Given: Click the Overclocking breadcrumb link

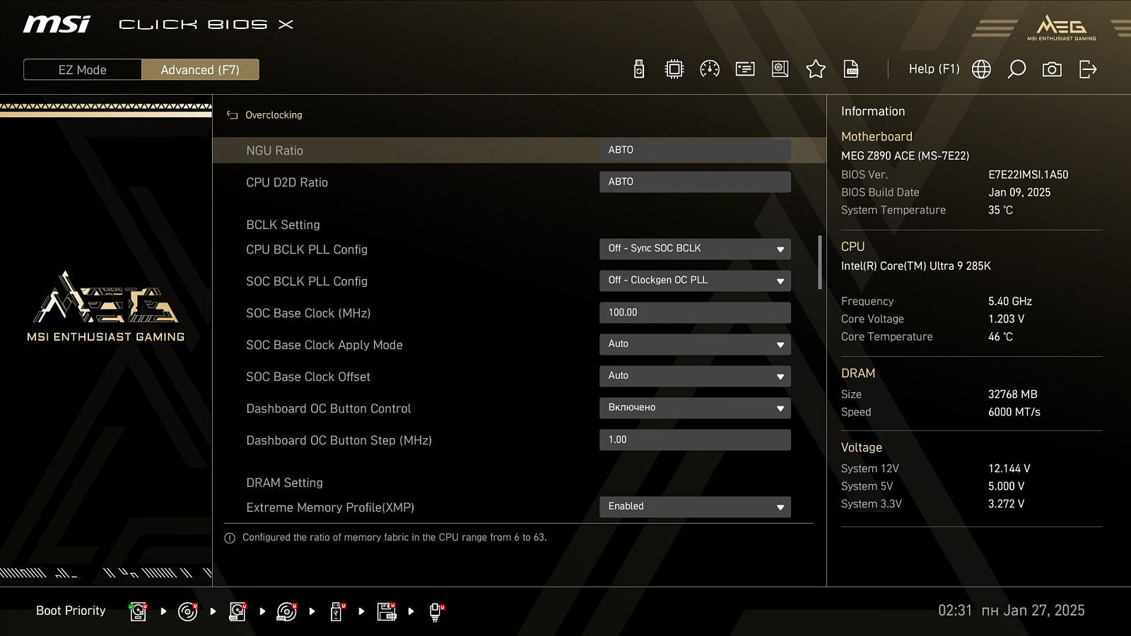Looking at the screenshot, I should [x=274, y=115].
